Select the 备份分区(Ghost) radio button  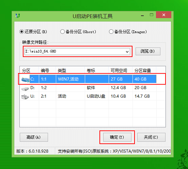coord(62,32)
